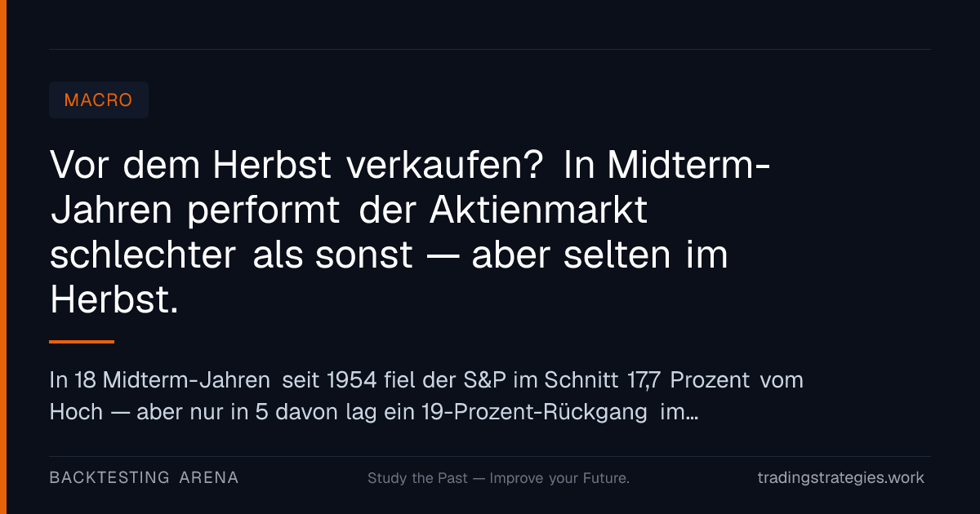
Task: Click the orange accent underline below the headline
Action: [x=82, y=342]
